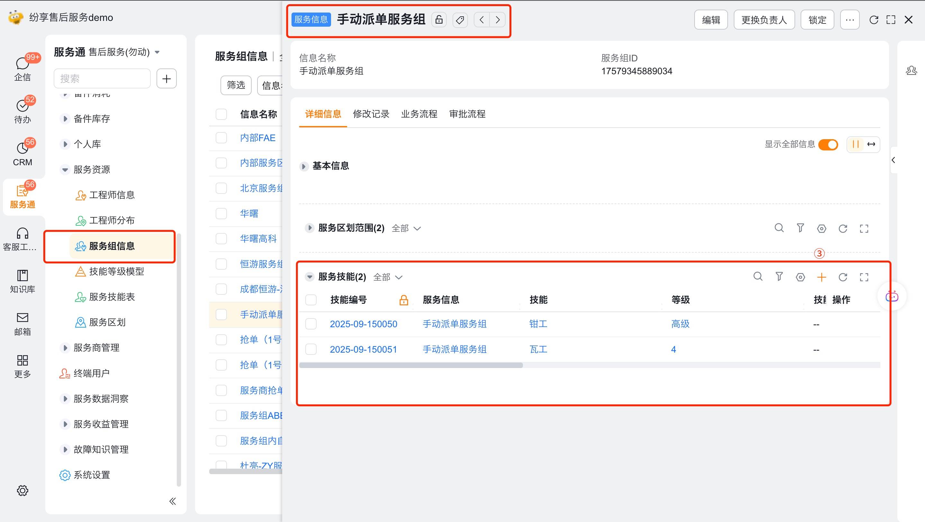Go to next record arrow in header
Viewport: 925px width, 522px height.
coord(497,20)
